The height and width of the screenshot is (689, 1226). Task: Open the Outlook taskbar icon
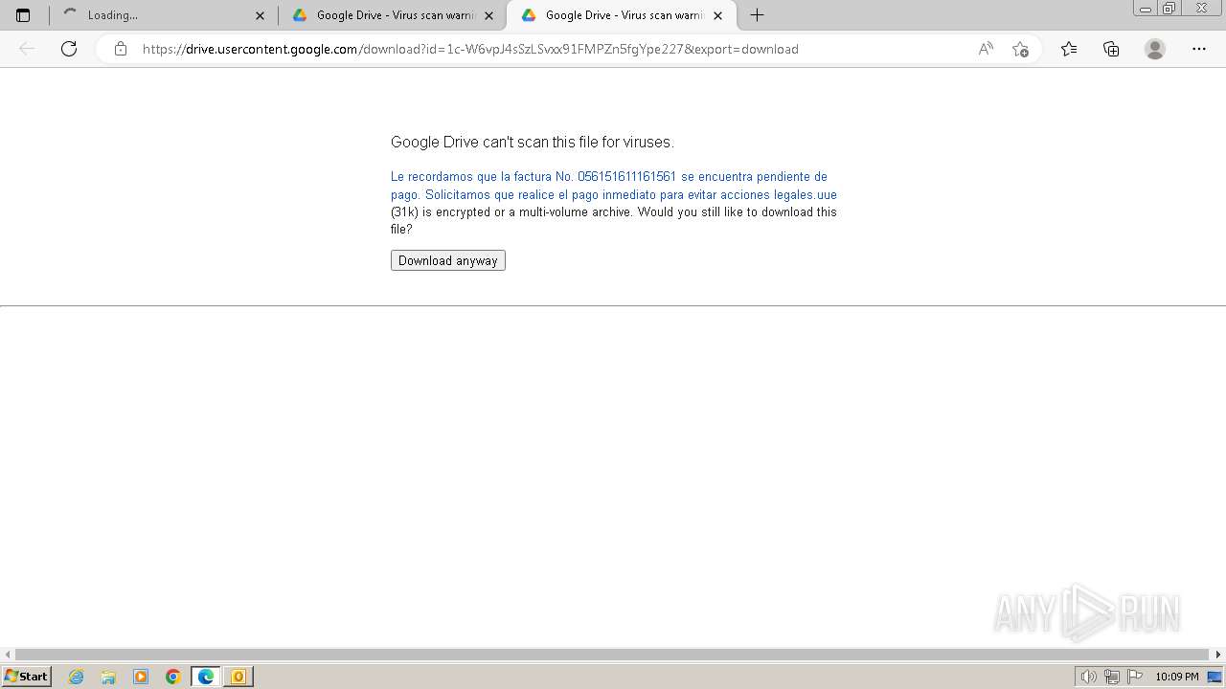pyautogui.click(x=238, y=677)
